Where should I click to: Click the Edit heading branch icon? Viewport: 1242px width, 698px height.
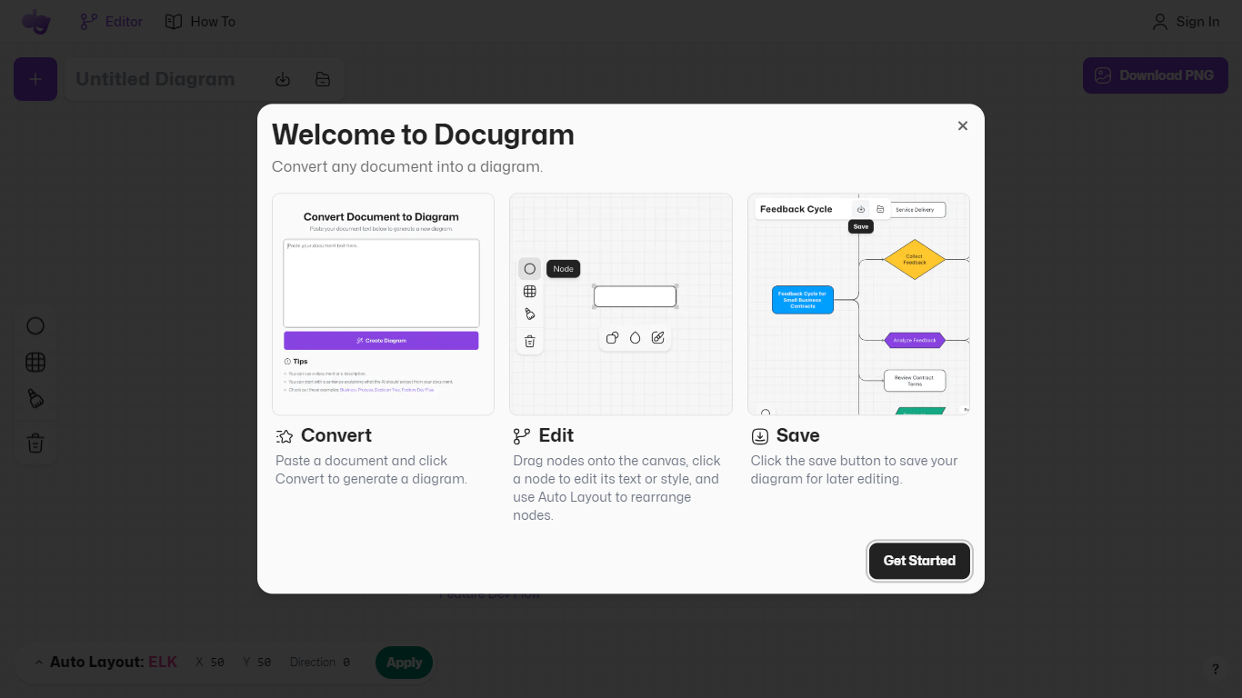pos(522,436)
